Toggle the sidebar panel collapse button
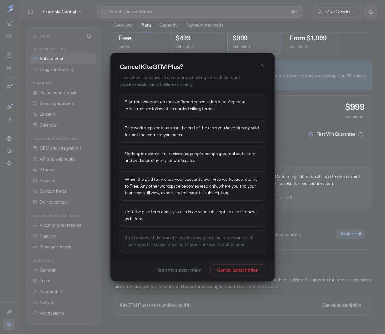The width and height of the screenshot is (385, 334). [x=30, y=12]
